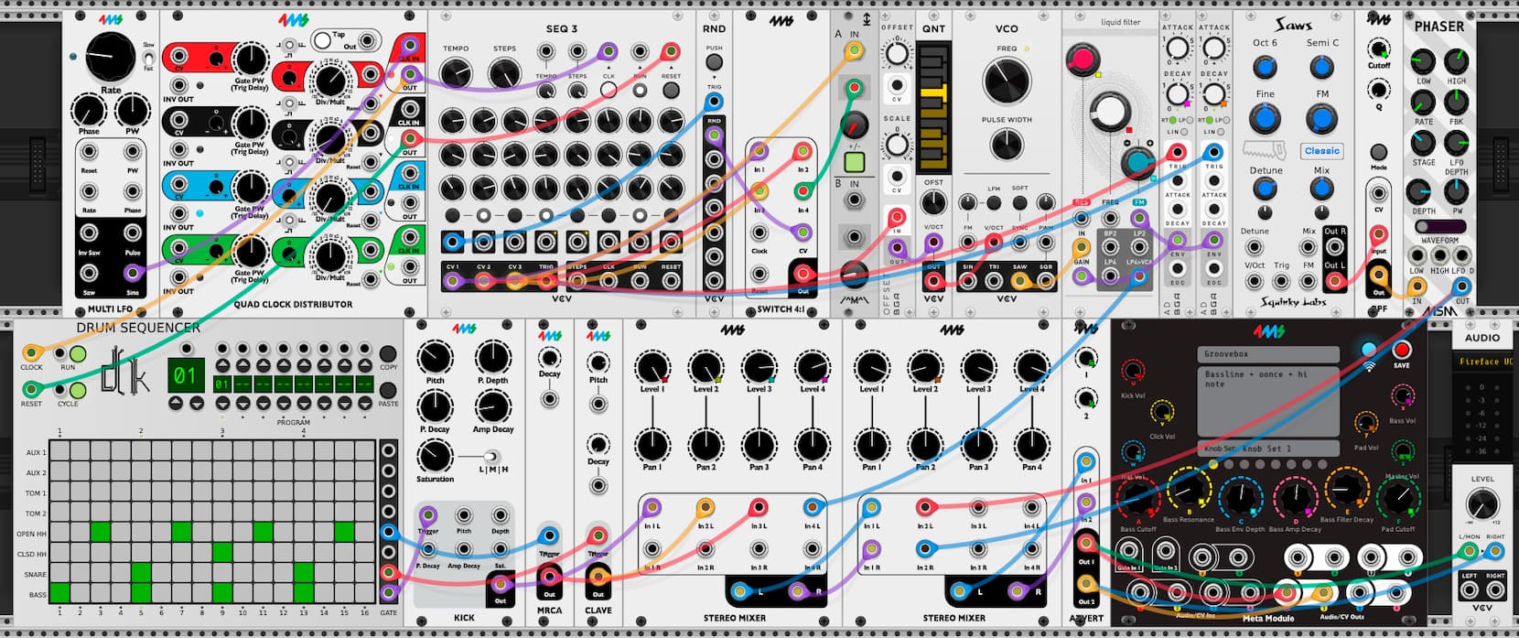Click the saw icon on Saws module

tap(1264, 150)
